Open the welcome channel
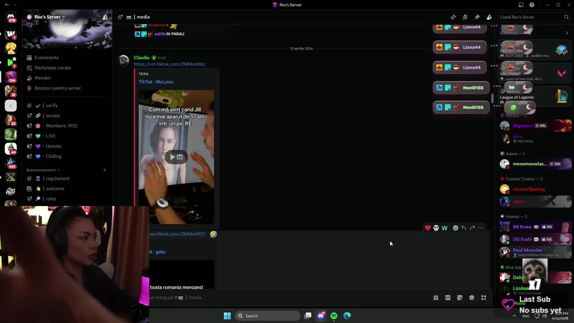Image resolution: width=574 pixels, height=323 pixels. [55, 188]
